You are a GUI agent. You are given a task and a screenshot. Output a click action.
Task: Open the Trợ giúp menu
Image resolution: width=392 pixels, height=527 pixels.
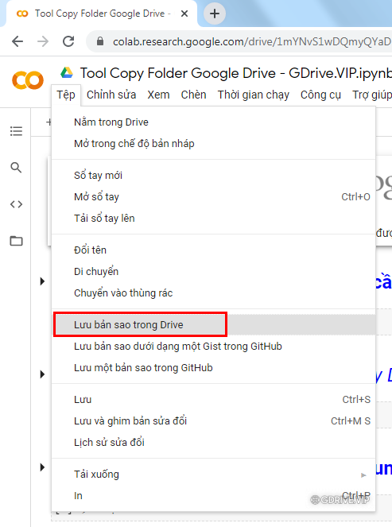[372, 95]
